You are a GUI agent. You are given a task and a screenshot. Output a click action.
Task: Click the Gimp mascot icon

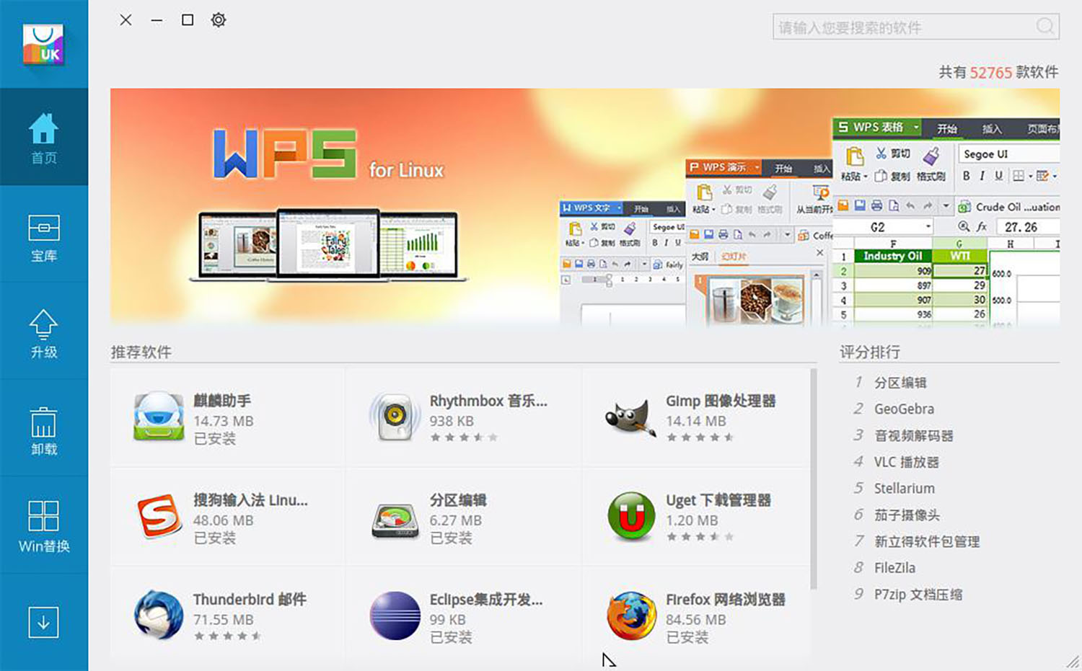tap(631, 418)
